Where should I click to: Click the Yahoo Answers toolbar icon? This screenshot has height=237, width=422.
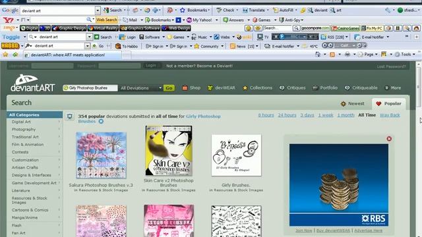click(x=226, y=20)
